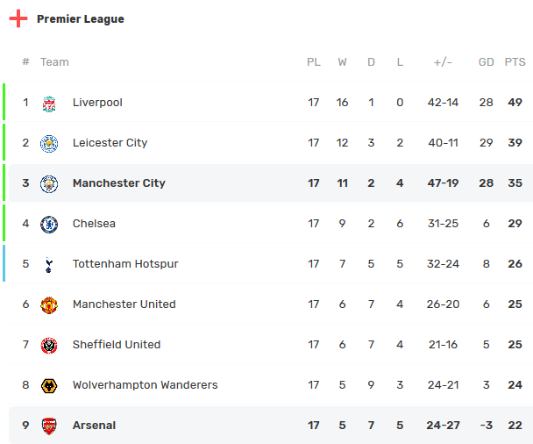Open the Premier League title link
Image resolution: width=533 pixels, height=444 pixels.
[x=80, y=19]
